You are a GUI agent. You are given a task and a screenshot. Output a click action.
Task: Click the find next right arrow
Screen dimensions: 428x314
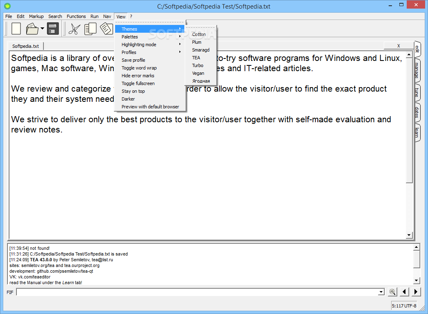click(x=416, y=292)
